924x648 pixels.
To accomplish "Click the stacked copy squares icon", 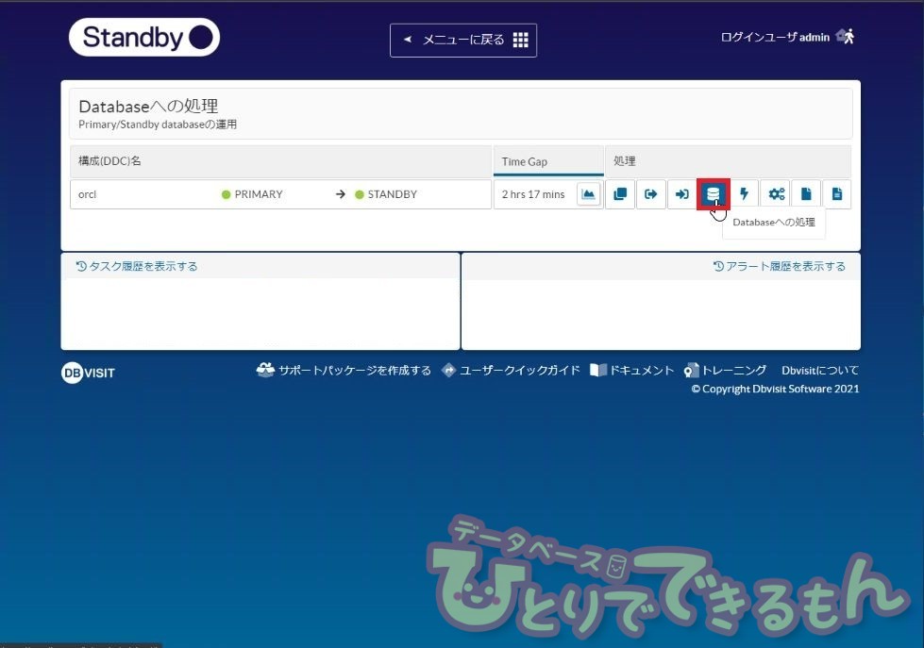I will coord(619,194).
